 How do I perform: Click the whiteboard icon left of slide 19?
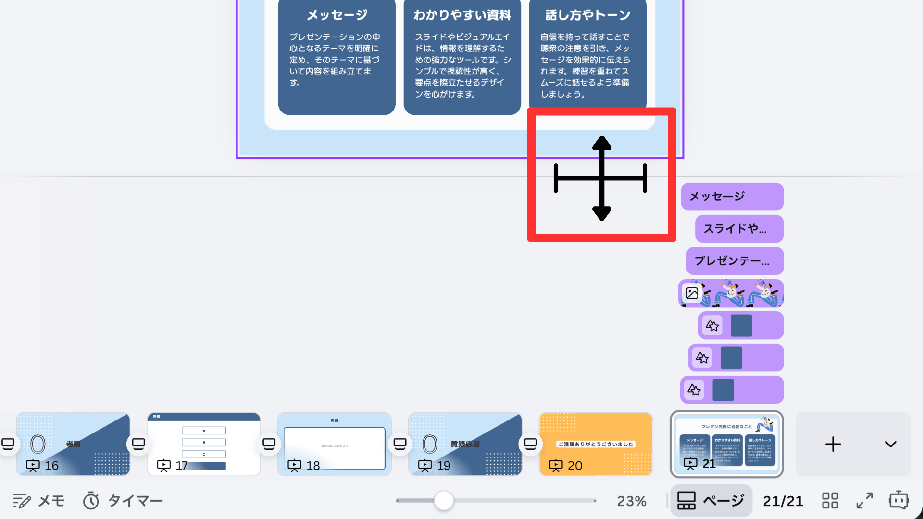[399, 444]
